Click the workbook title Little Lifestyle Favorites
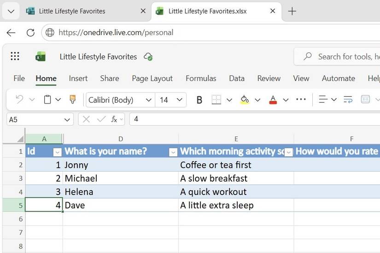The width and height of the screenshot is (380, 253). click(98, 57)
